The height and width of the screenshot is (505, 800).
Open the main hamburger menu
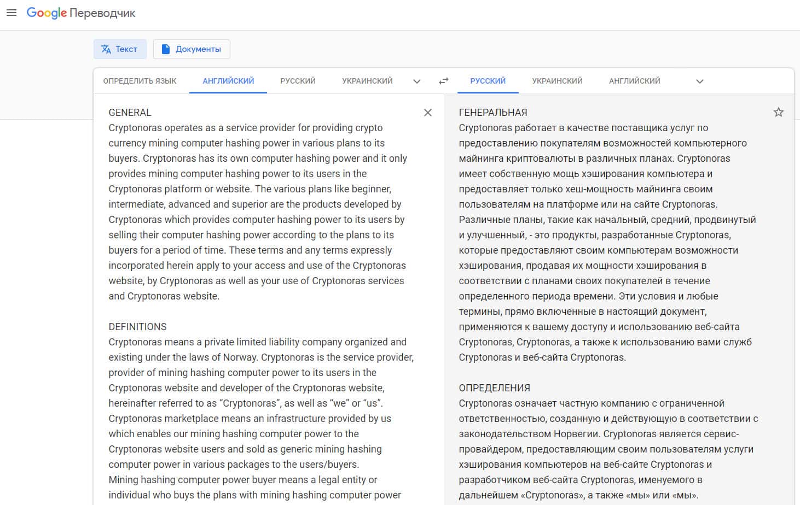pyautogui.click(x=11, y=13)
